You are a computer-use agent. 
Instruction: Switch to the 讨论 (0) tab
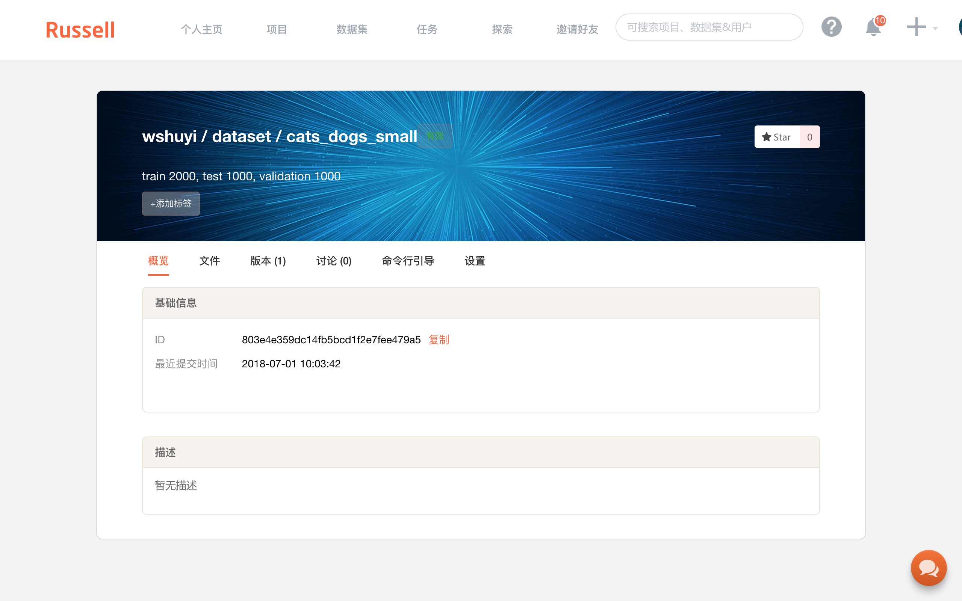coord(334,261)
